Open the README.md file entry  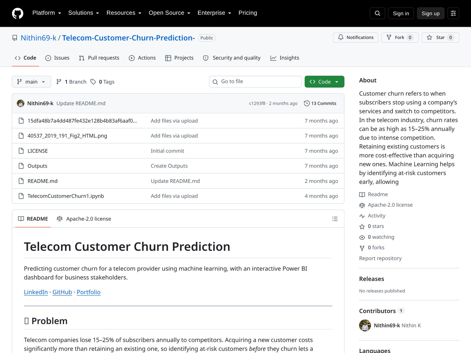click(43, 181)
